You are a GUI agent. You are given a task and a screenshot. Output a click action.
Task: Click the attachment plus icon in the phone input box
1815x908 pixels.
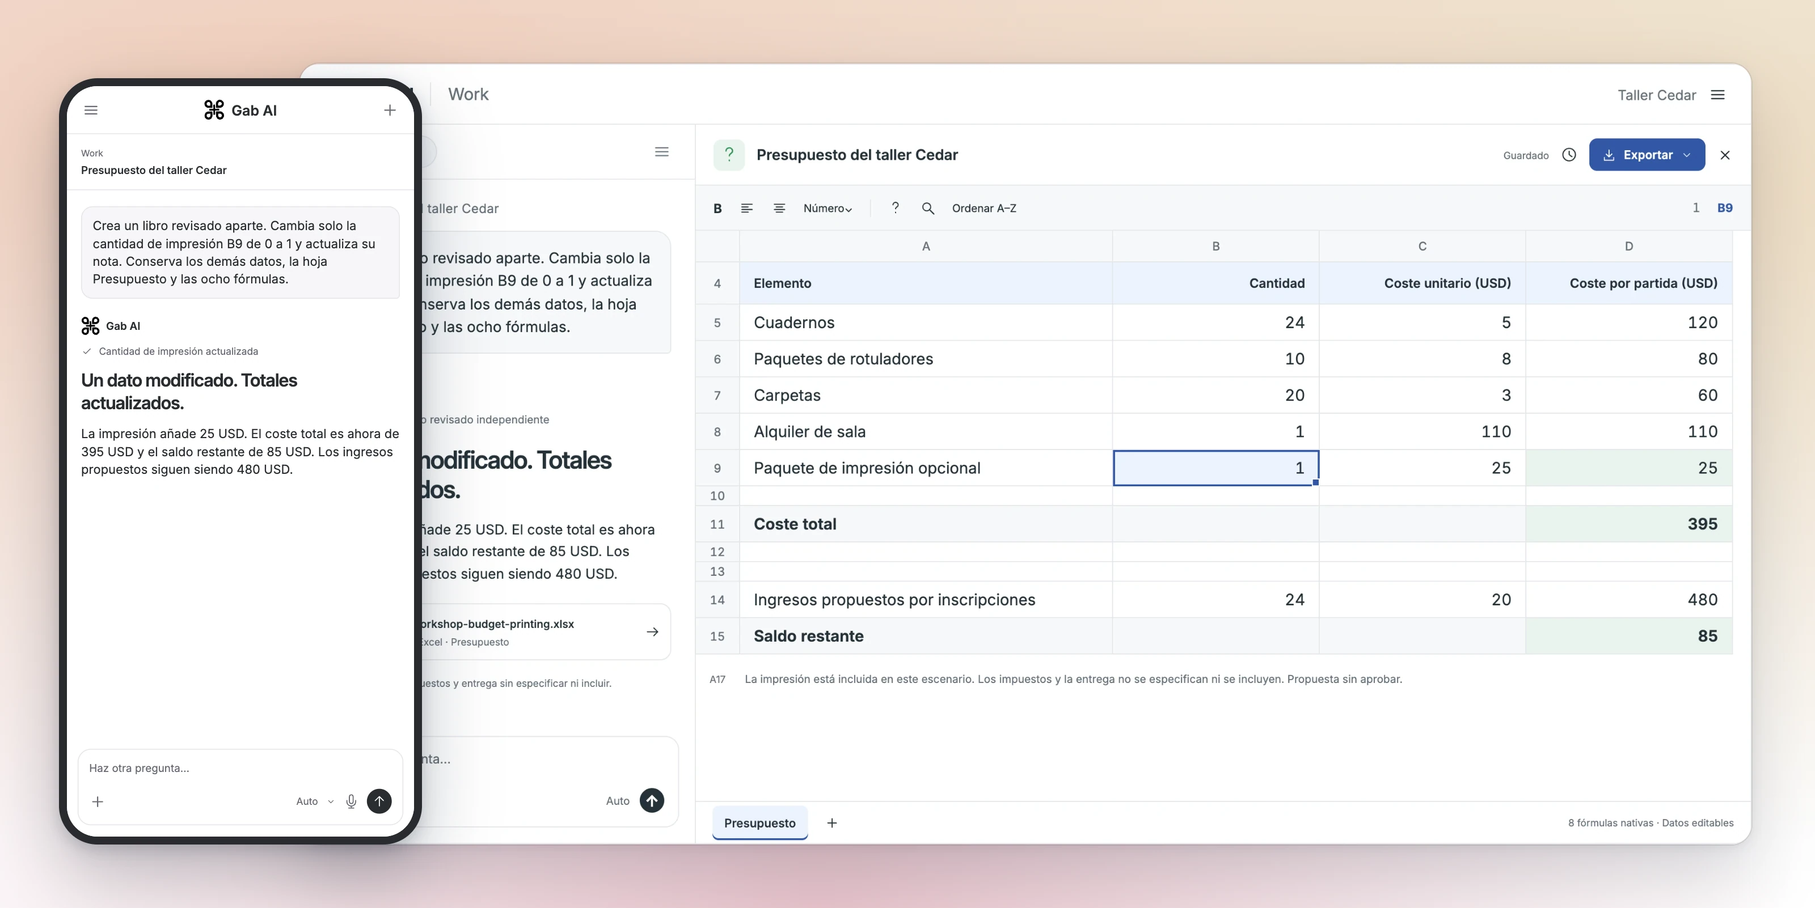click(x=98, y=801)
